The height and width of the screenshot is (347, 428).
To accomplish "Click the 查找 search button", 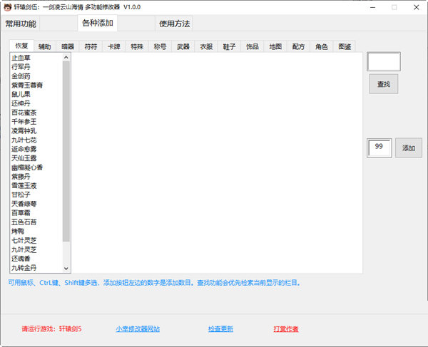I will pyautogui.click(x=384, y=84).
